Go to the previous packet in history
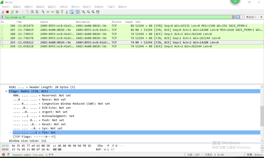This screenshot has width=264, height=158. pos(48,12)
